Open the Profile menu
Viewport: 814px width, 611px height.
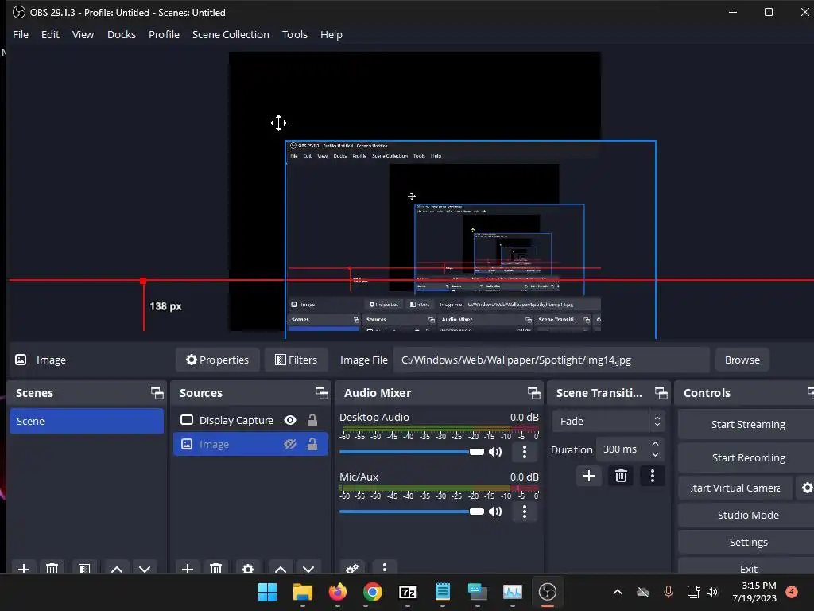[164, 35]
